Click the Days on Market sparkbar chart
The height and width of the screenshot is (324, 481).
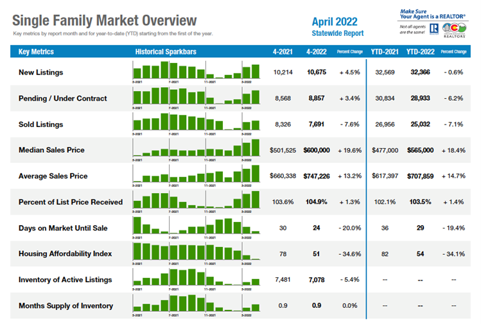click(196, 226)
